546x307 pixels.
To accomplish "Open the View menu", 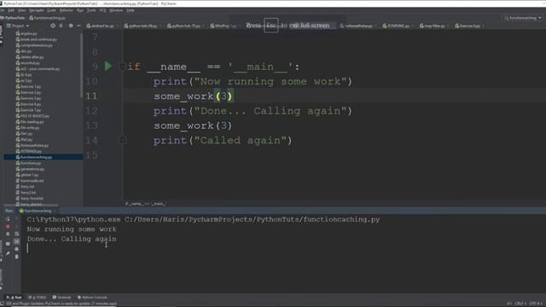I will coord(21,10).
